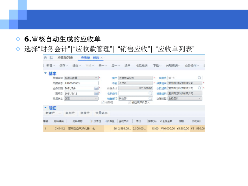This screenshot has width=248, height=186.
Task: Open the 单据状态 dropdown
Action: [x=81, y=98]
